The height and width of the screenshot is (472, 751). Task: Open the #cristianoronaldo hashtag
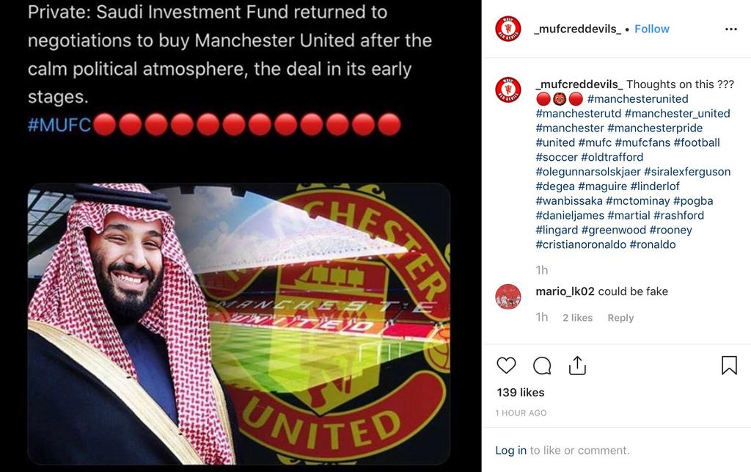tap(581, 244)
